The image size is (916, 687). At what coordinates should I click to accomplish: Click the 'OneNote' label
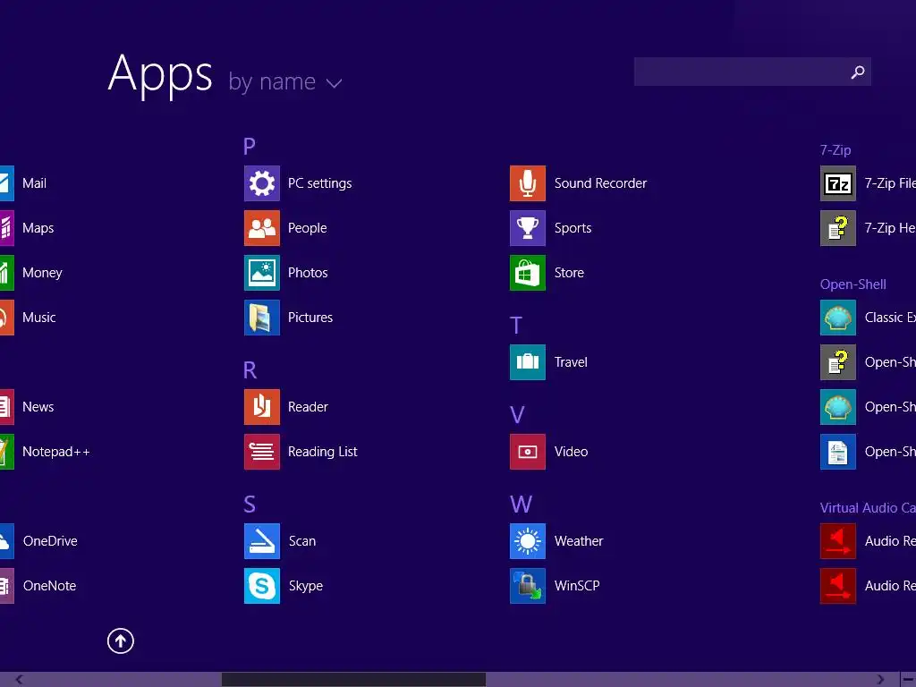(x=50, y=586)
